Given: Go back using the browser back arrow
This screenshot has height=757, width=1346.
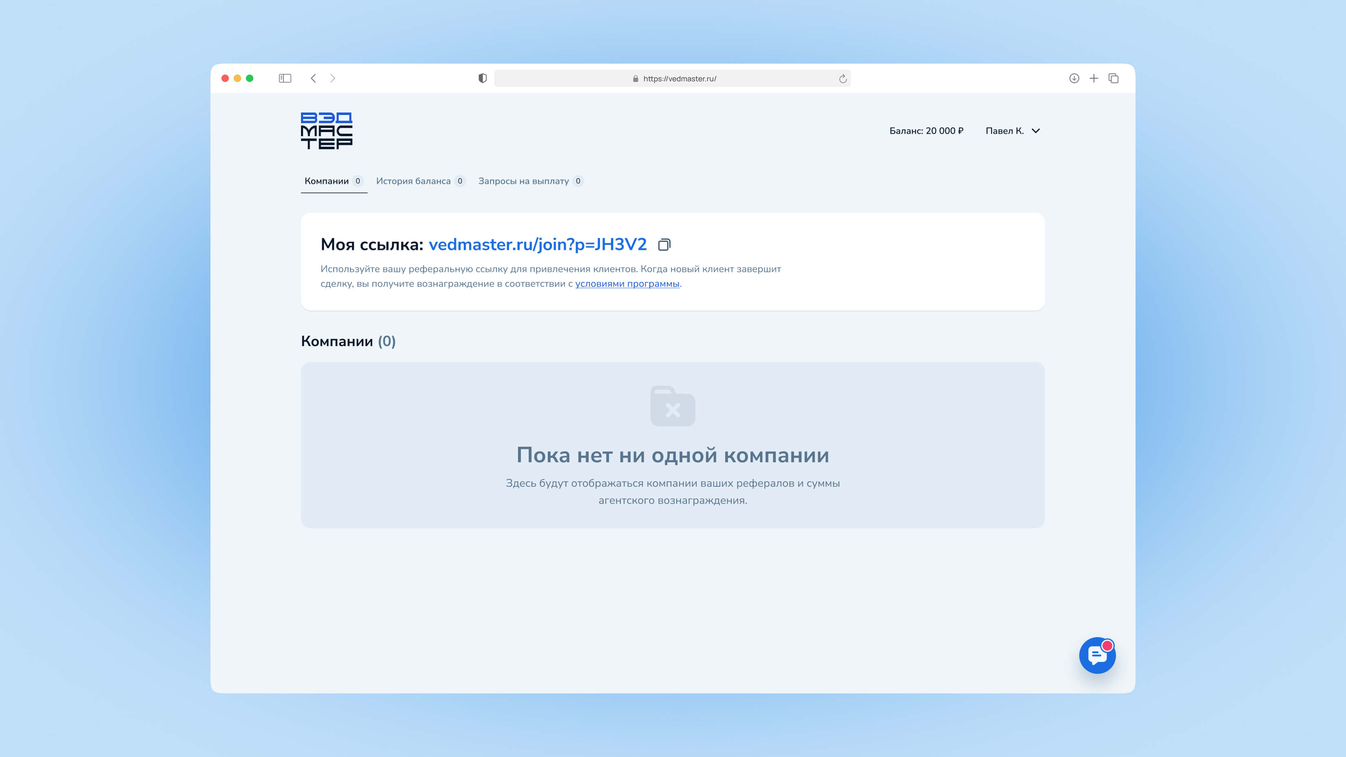Looking at the screenshot, I should 313,78.
